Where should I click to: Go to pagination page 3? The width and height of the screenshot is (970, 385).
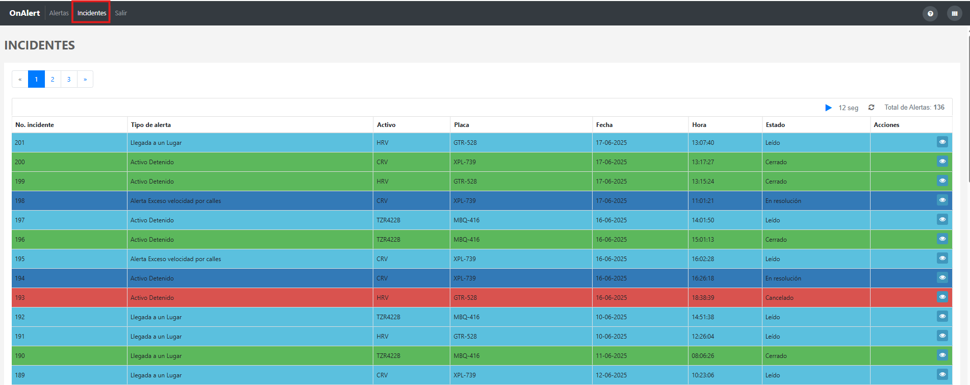tap(69, 79)
